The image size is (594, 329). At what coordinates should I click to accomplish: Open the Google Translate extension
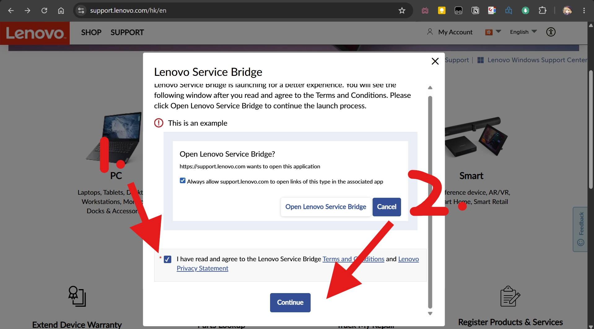click(x=492, y=11)
